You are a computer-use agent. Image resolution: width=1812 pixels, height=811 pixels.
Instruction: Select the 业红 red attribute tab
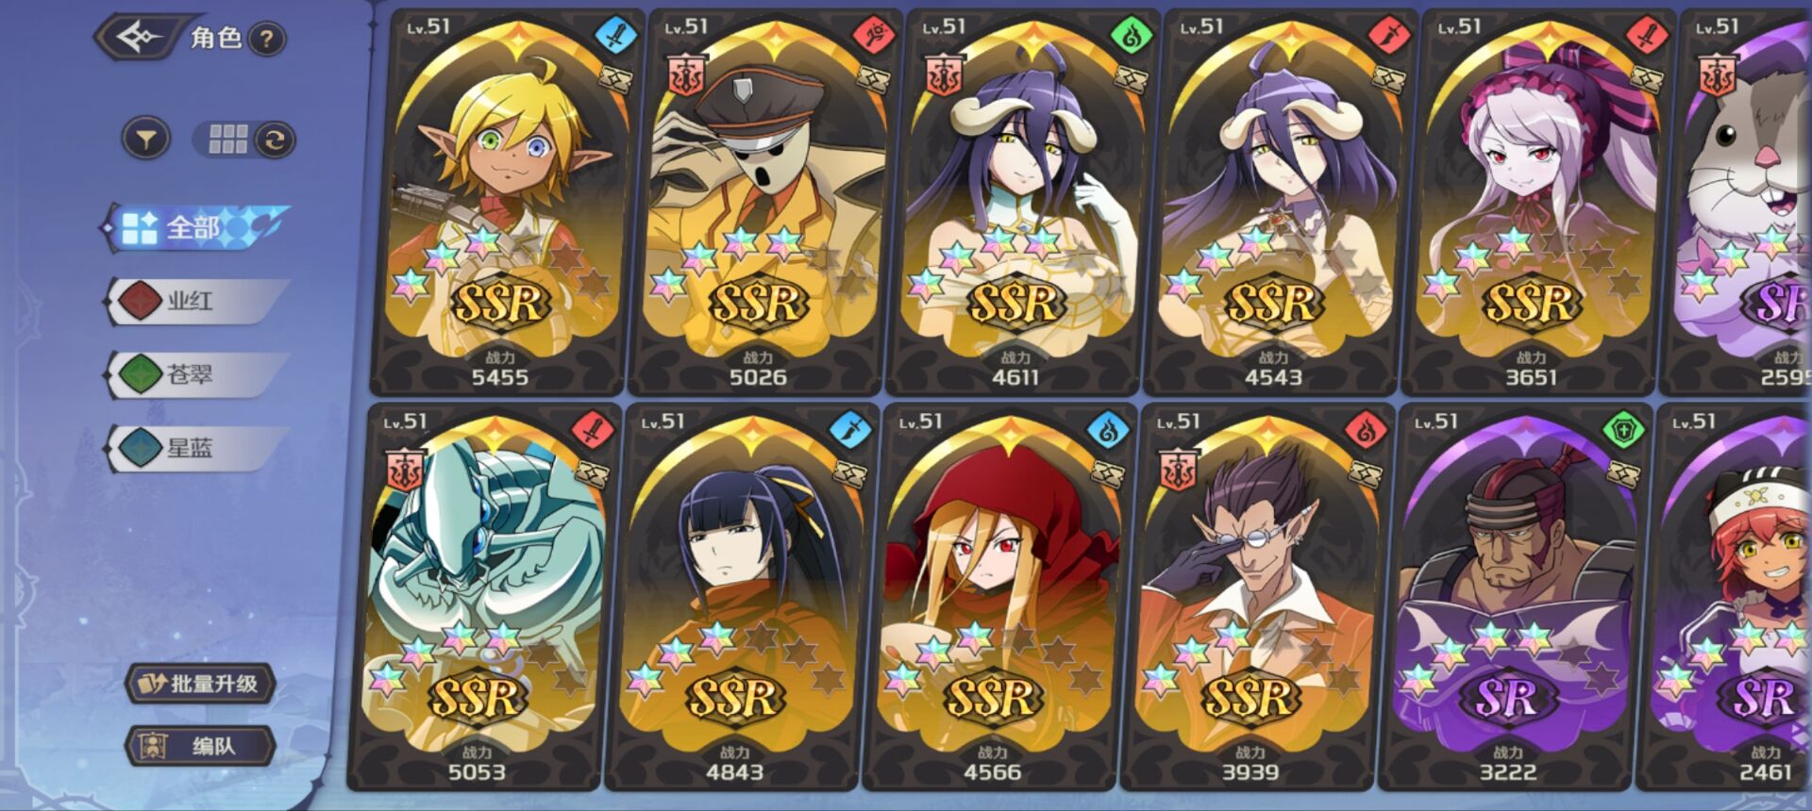195,301
